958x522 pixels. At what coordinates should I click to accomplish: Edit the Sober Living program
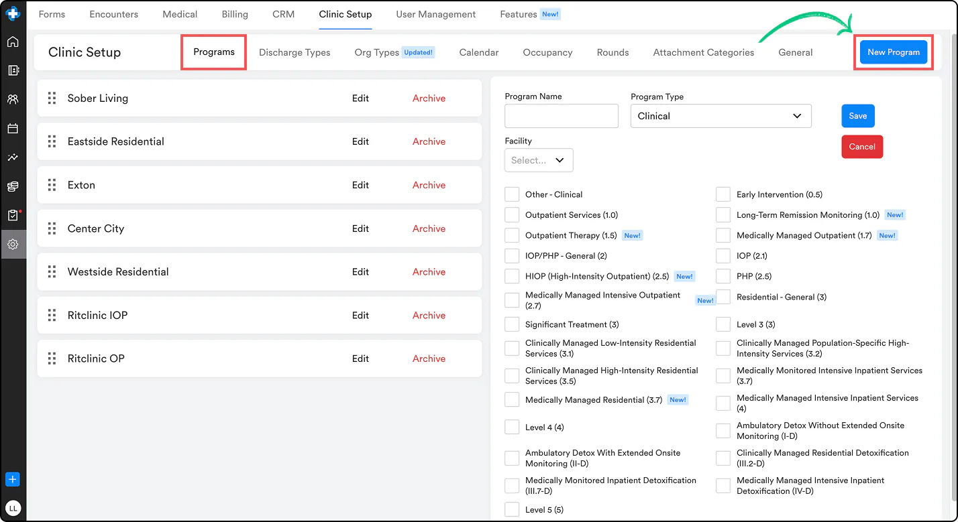point(360,99)
